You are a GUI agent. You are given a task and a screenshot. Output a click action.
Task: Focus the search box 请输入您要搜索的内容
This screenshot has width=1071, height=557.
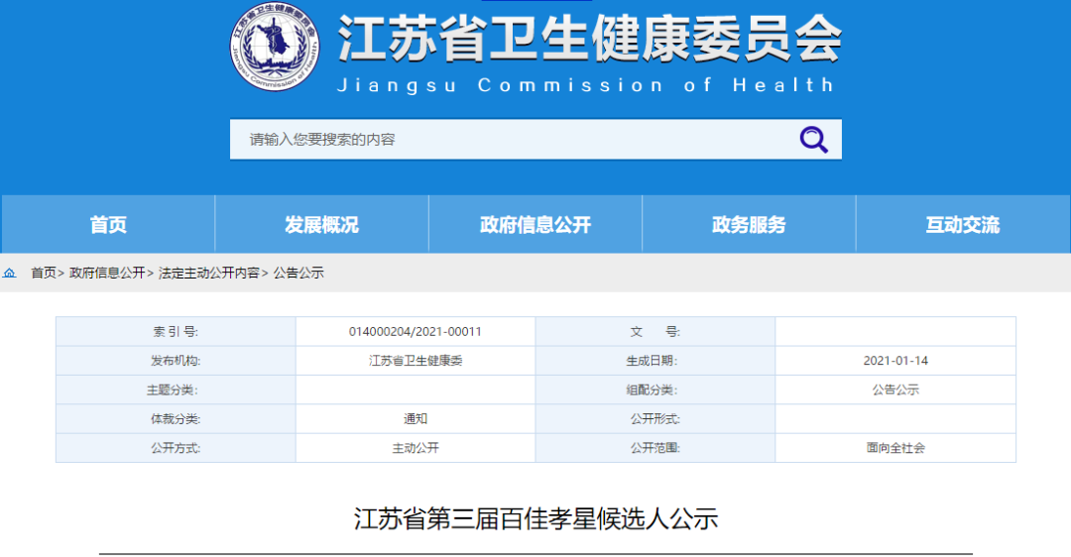tap(535, 139)
